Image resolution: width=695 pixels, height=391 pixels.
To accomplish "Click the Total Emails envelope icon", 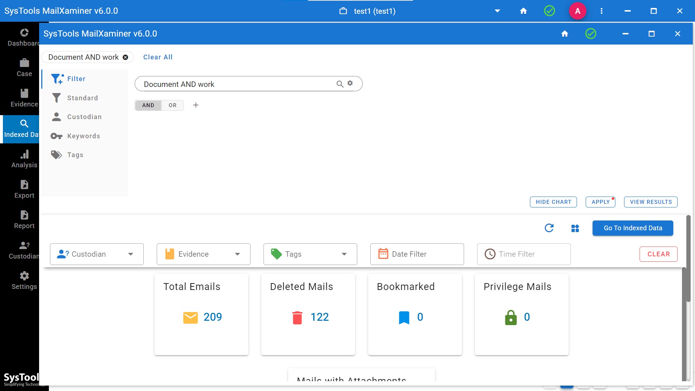I will (190, 318).
